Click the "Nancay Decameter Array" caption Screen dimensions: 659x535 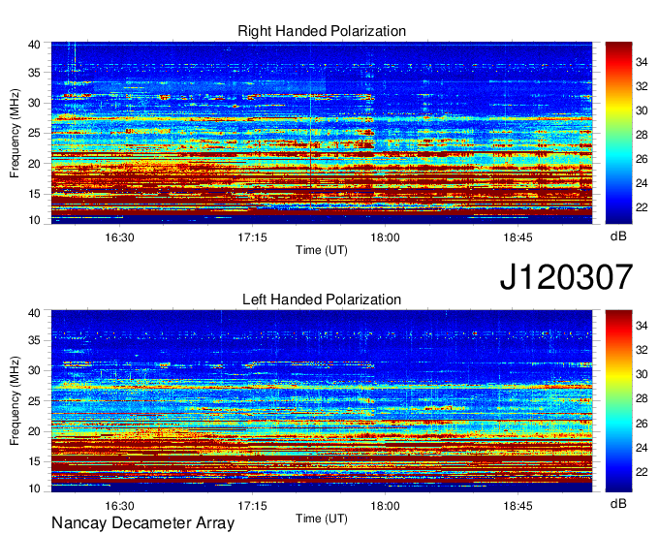coord(142,523)
